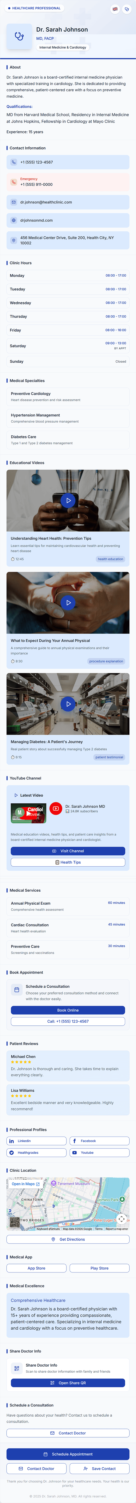Screen dimensions: 136x1503
Task: Play the Managing Diabetes patient journey video
Action: click(68, 704)
